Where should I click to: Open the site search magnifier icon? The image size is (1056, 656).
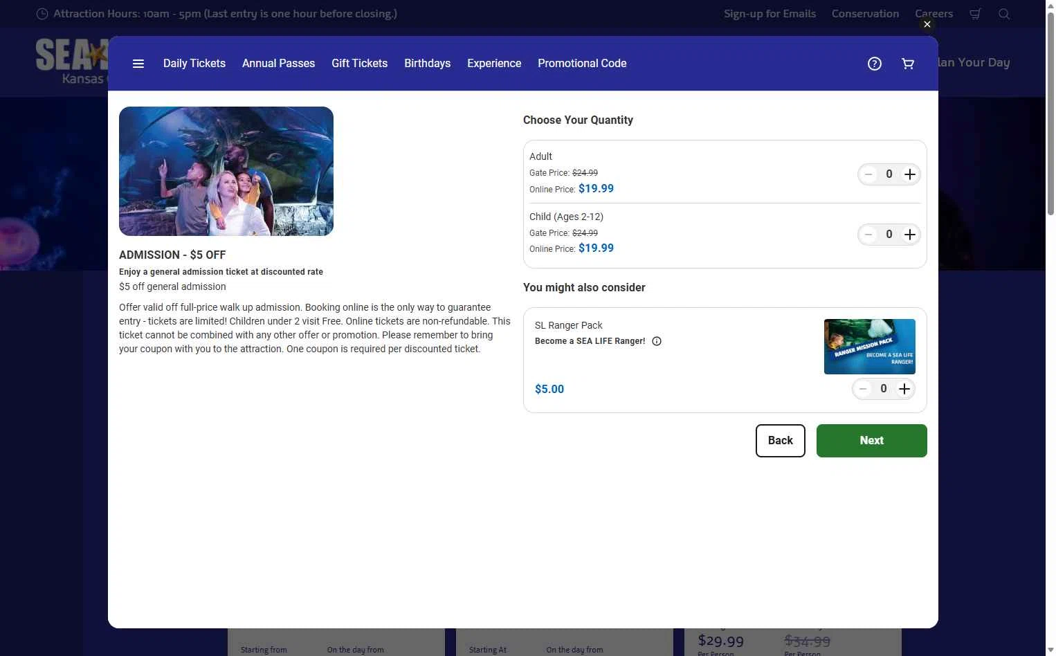[1004, 14]
